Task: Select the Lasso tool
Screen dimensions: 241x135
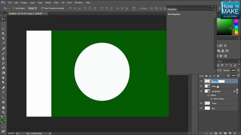Action: pyautogui.click(x=3, y=29)
